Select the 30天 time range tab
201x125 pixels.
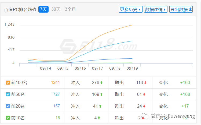(x=56, y=9)
